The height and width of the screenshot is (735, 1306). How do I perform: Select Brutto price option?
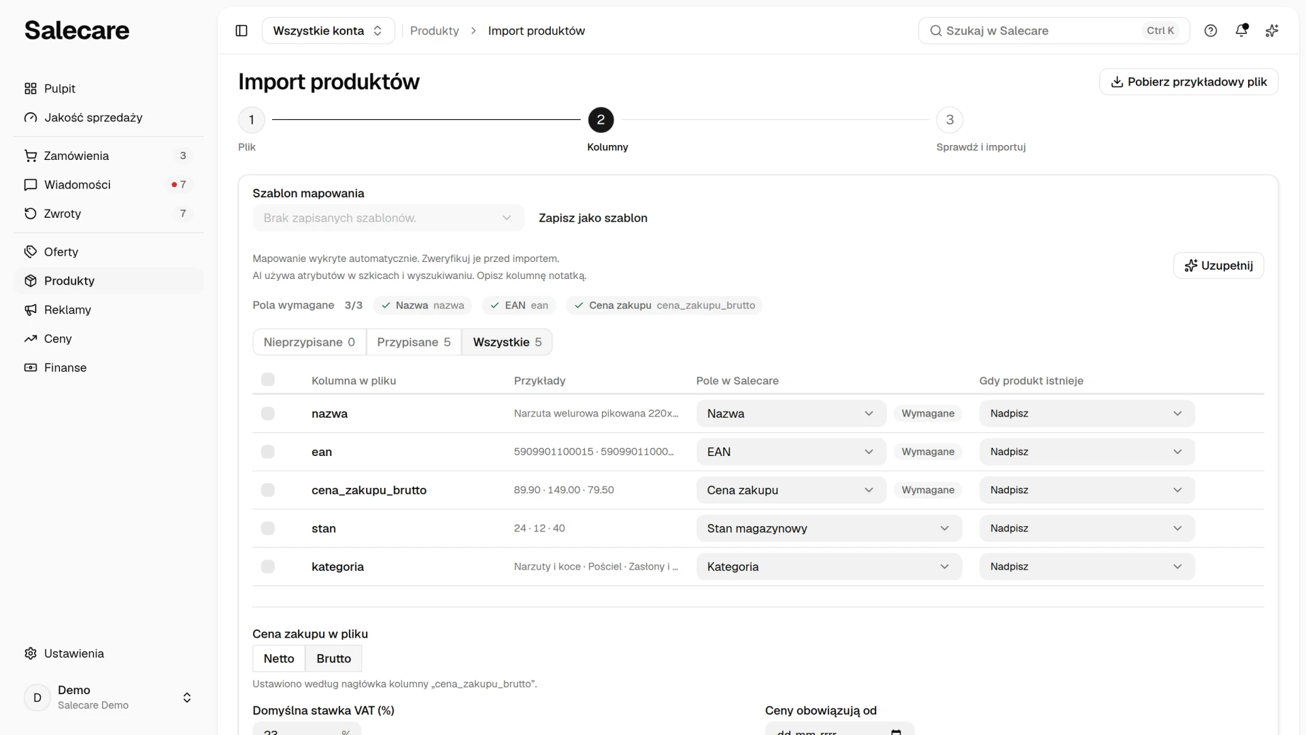tap(334, 659)
